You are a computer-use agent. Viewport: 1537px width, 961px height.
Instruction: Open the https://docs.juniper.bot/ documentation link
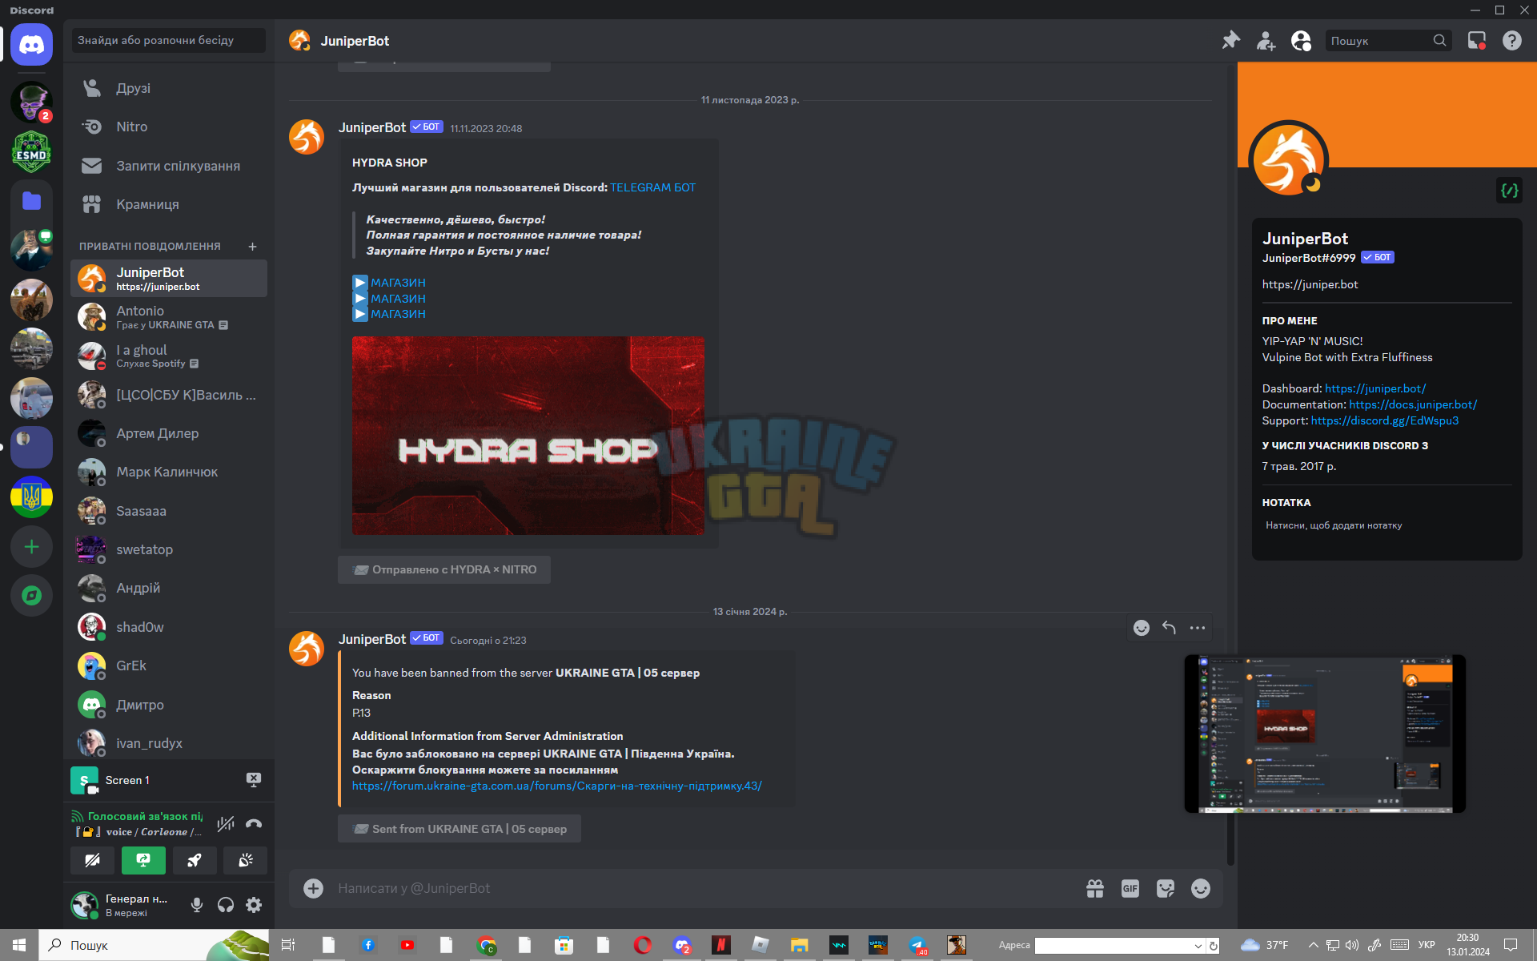click(1413, 404)
